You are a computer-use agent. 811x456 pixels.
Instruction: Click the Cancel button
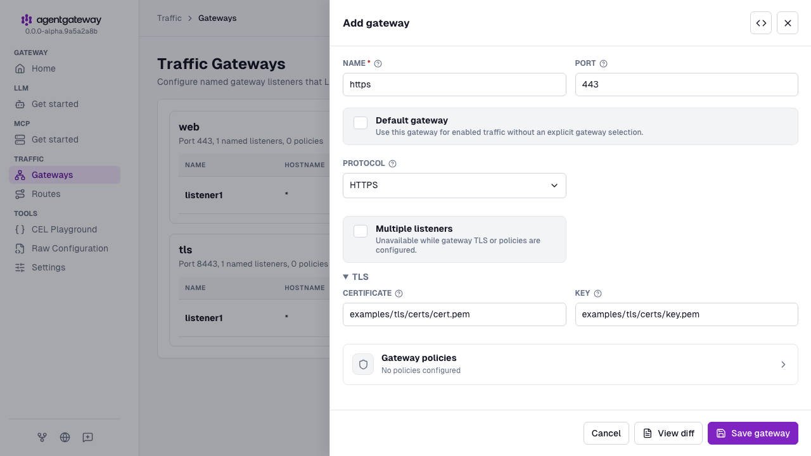[606, 433]
